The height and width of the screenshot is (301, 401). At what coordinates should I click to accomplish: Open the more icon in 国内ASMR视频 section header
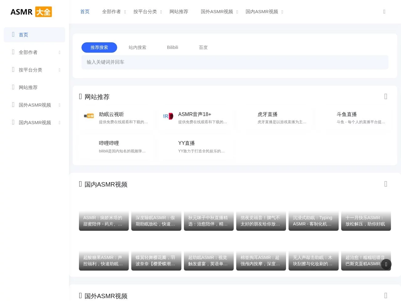tap(386, 184)
